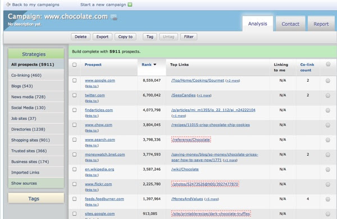Sort by the Co-link count column header
The image size is (337, 219).
(x=307, y=67)
